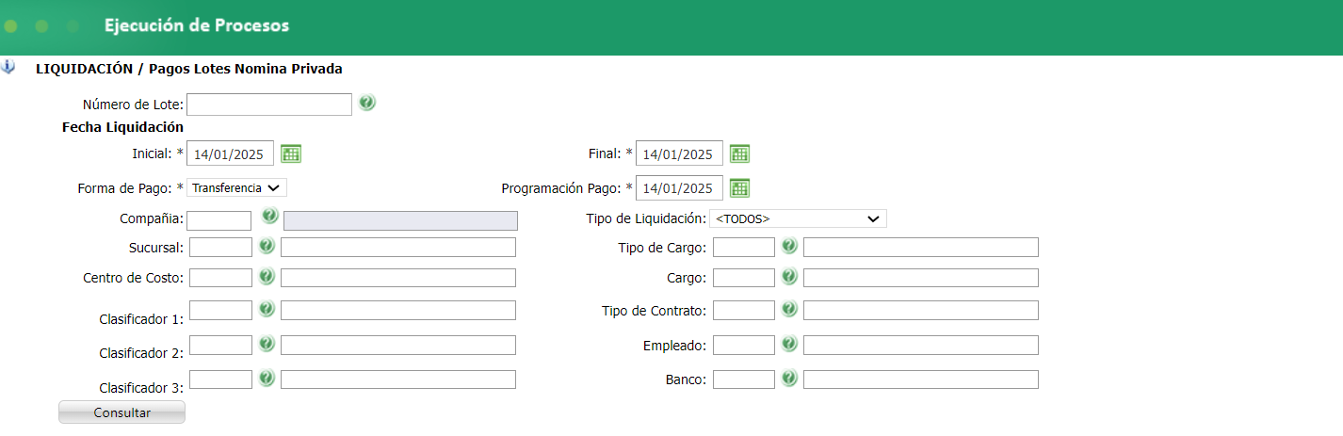Click the Sucursal lookup help icon
The width and height of the screenshot is (1343, 436).
click(x=267, y=246)
